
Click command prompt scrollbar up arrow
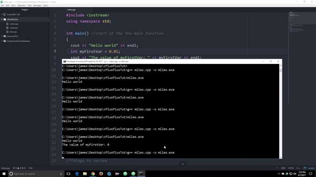pos(281,66)
